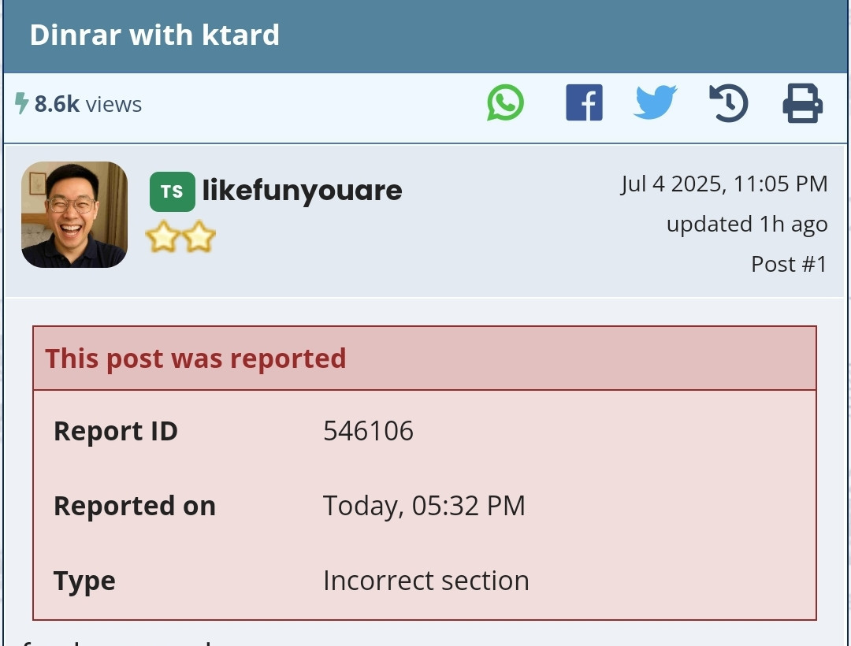Screen dimensions: 851x646
Task: Click the 'Dinrar with ktard' thread title
Action: point(154,35)
